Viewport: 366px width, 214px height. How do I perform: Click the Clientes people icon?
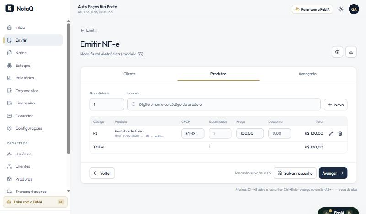click(x=9, y=166)
